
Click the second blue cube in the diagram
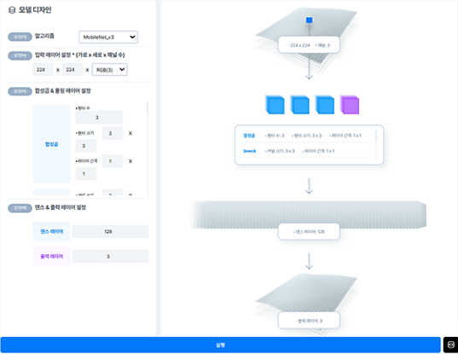coord(300,105)
